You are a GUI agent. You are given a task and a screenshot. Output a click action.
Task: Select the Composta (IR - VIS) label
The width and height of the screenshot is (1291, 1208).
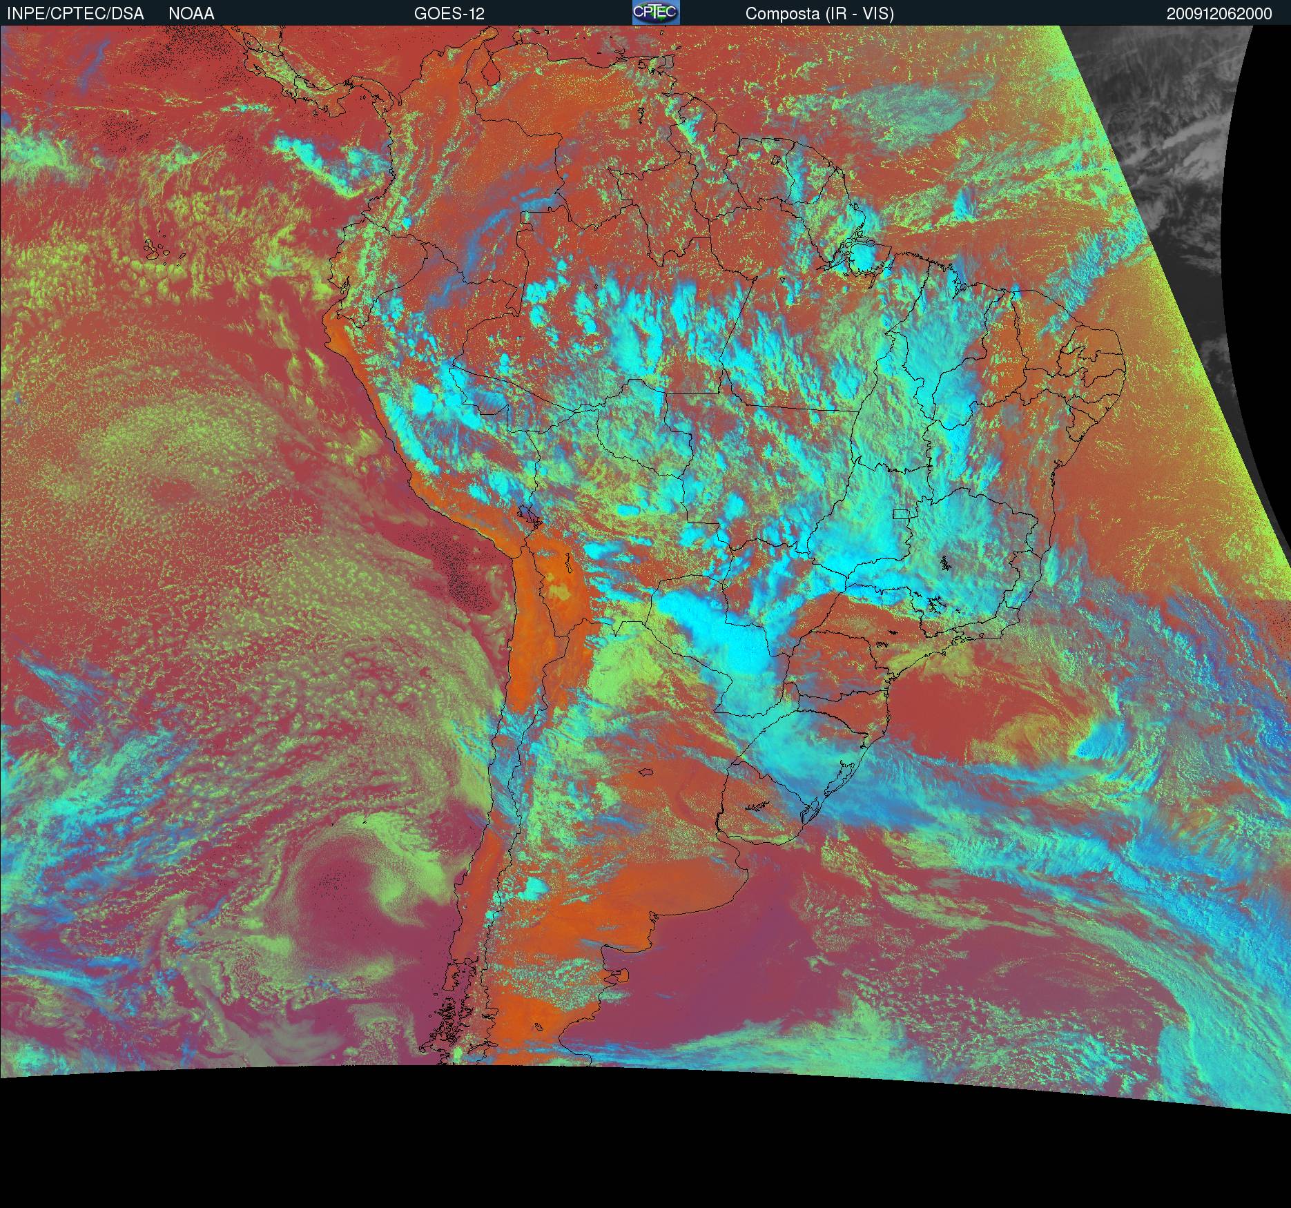pyautogui.click(x=819, y=14)
